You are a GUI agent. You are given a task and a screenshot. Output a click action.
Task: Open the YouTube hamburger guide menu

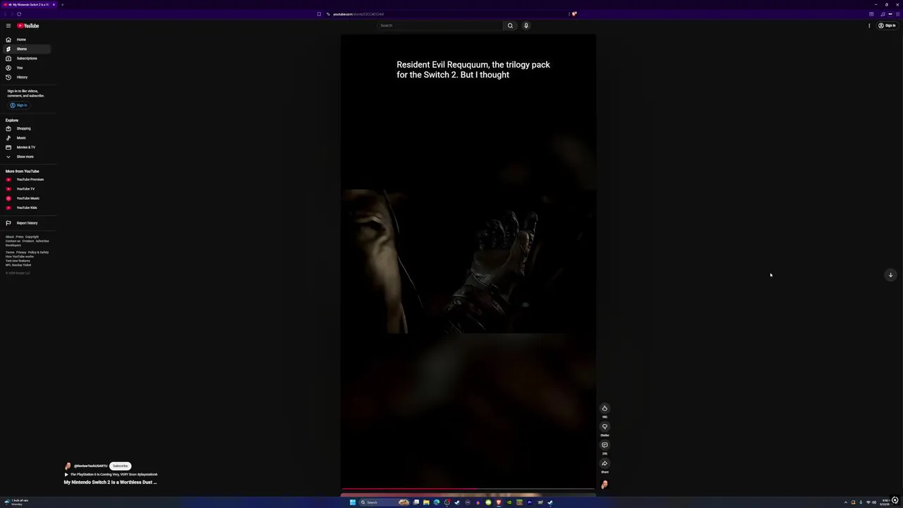(8, 25)
